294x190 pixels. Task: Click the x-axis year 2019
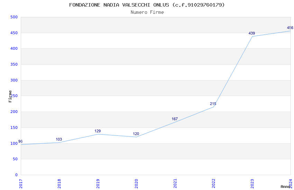point(98,184)
